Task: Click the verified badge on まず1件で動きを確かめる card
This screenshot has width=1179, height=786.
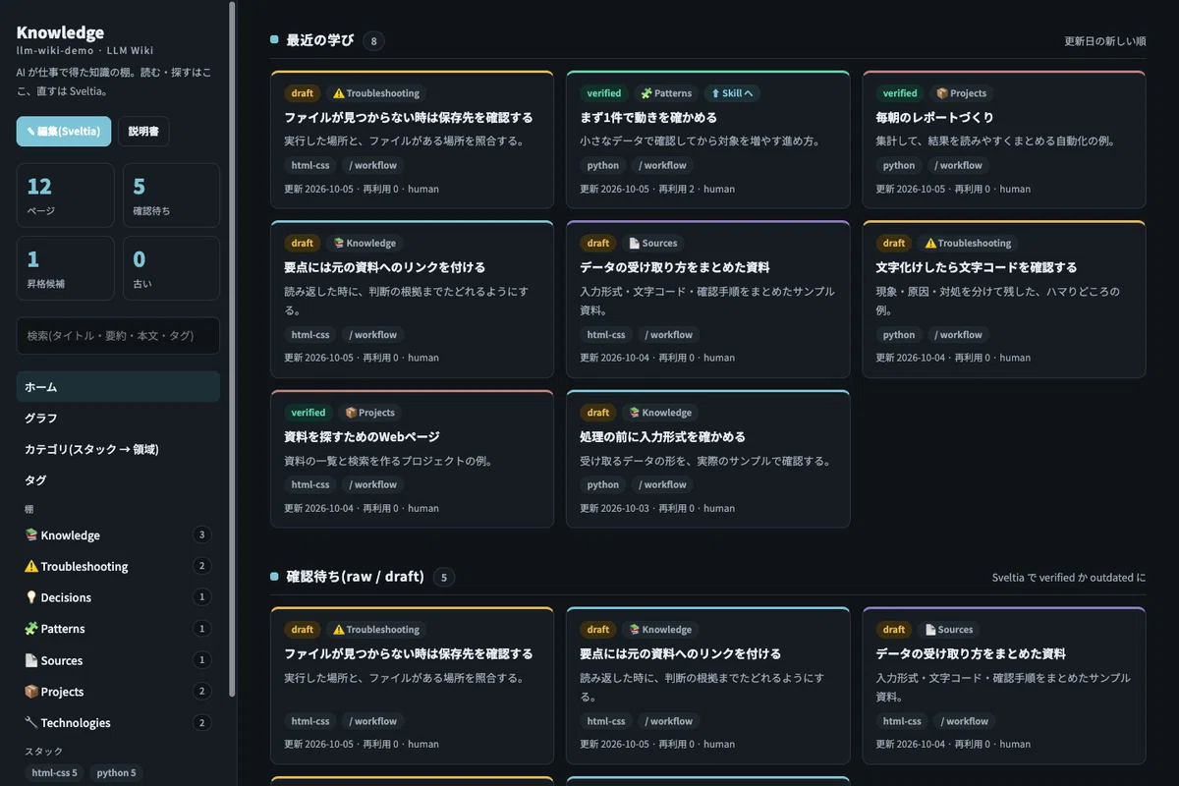Action: pyautogui.click(x=604, y=93)
